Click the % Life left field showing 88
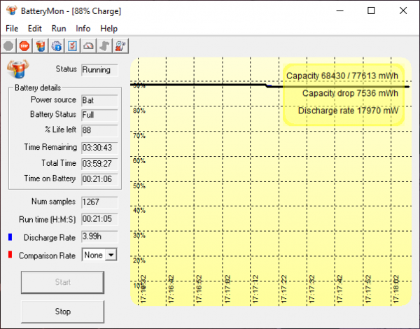 99,130
